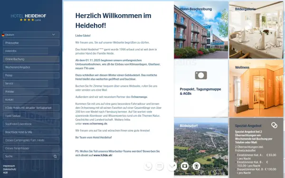Click Spezial-Angebot heading
The width and height of the screenshot is (285, 178).
[248, 126]
